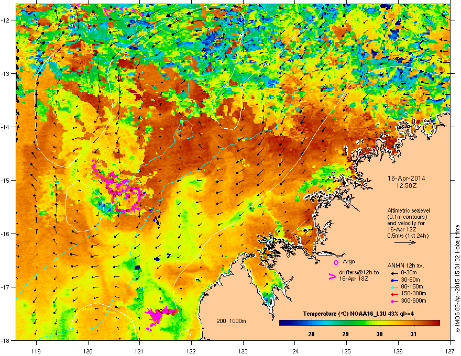Screen dimensions: 461x356
Task: Click the blue 30-80m arrow in legend
Action: (x=393, y=280)
